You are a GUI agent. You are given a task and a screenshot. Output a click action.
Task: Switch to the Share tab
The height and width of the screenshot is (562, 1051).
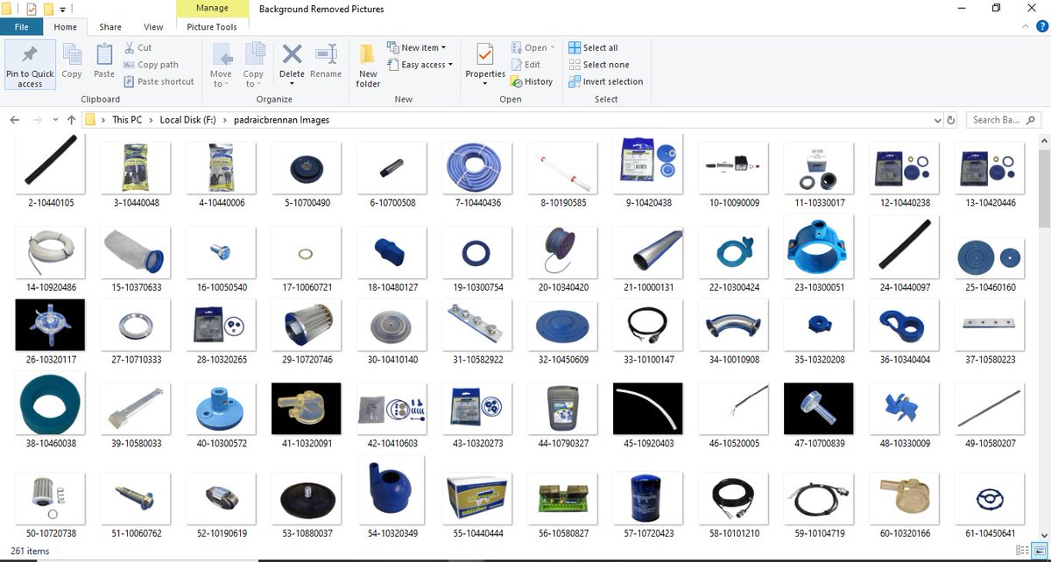click(110, 27)
